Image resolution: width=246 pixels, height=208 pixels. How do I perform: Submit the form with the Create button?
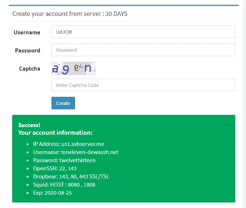(63, 103)
